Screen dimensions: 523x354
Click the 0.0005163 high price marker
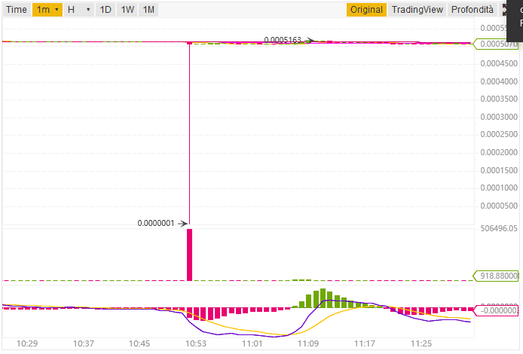click(283, 39)
